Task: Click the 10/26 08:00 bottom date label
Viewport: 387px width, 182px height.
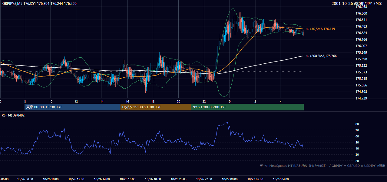Action: click(x=25, y=179)
